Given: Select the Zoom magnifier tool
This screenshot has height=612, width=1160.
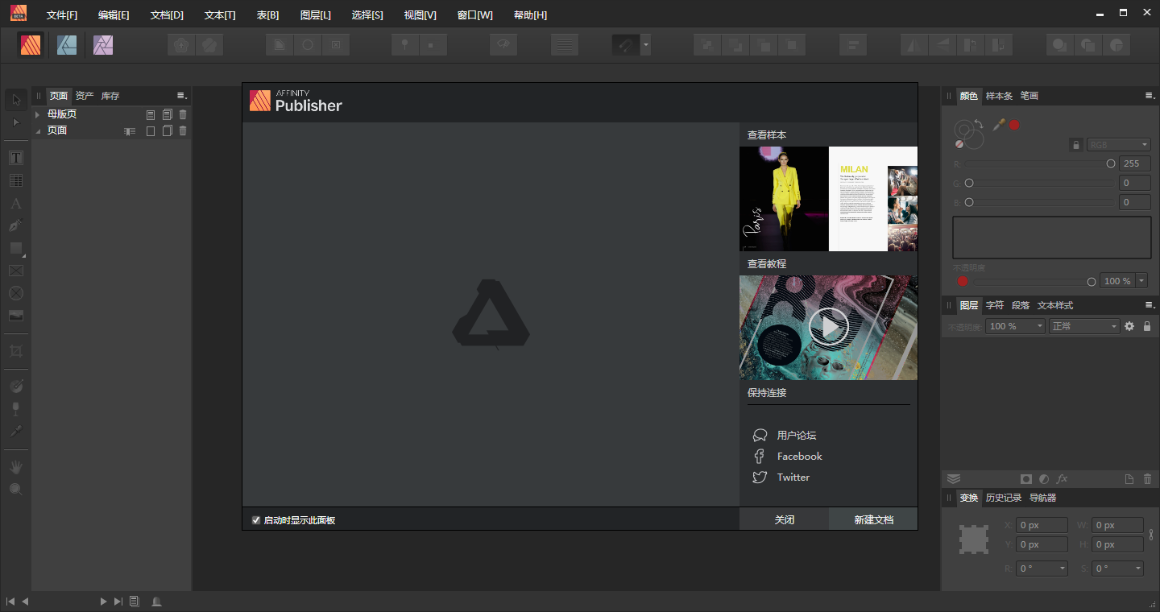Looking at the screenshot, I should coord(16,489).
